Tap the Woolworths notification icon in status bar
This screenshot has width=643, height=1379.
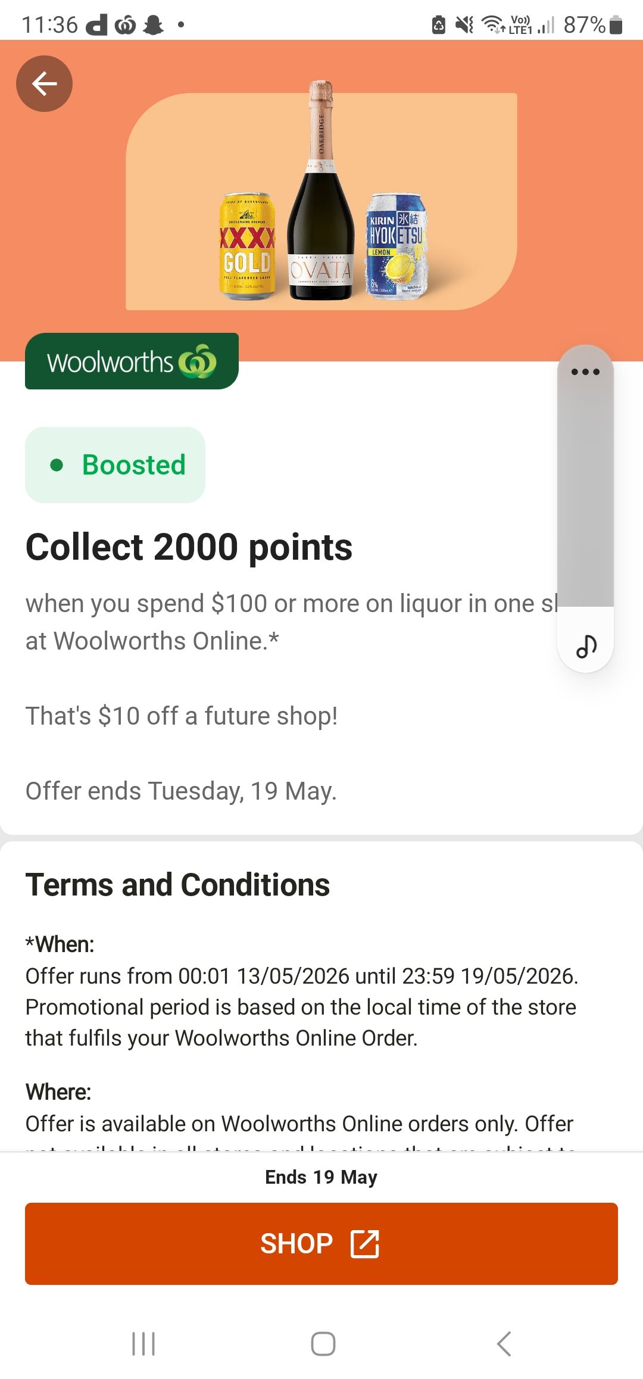tap(125, 25)
